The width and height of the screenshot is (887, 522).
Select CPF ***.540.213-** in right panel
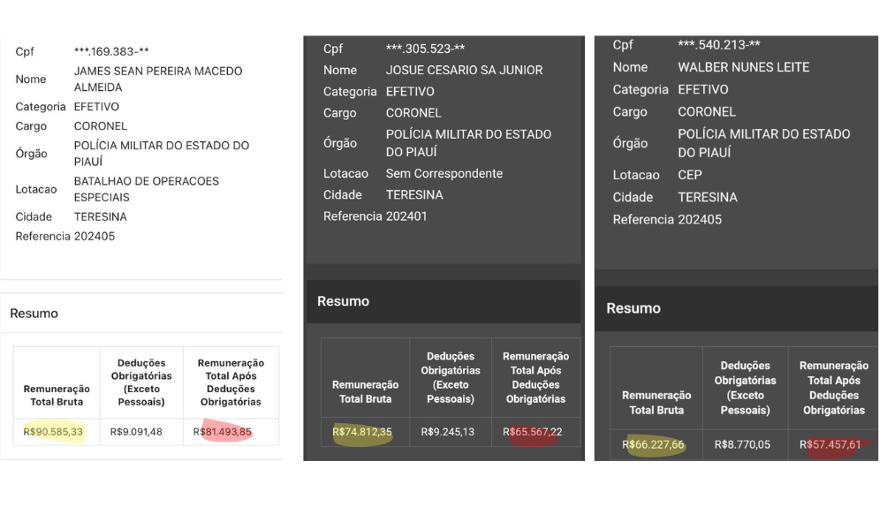[719, 45]
